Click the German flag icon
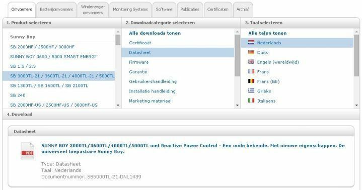The image size is (362, 190). 251,52
